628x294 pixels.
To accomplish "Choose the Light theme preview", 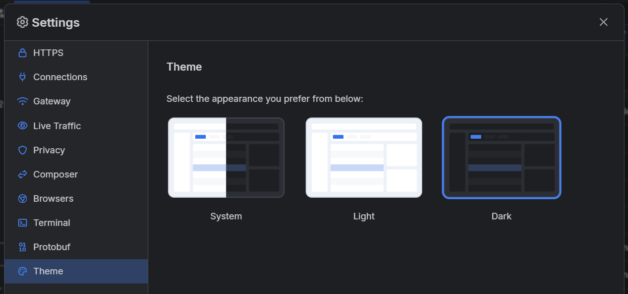I will (364, 157).
